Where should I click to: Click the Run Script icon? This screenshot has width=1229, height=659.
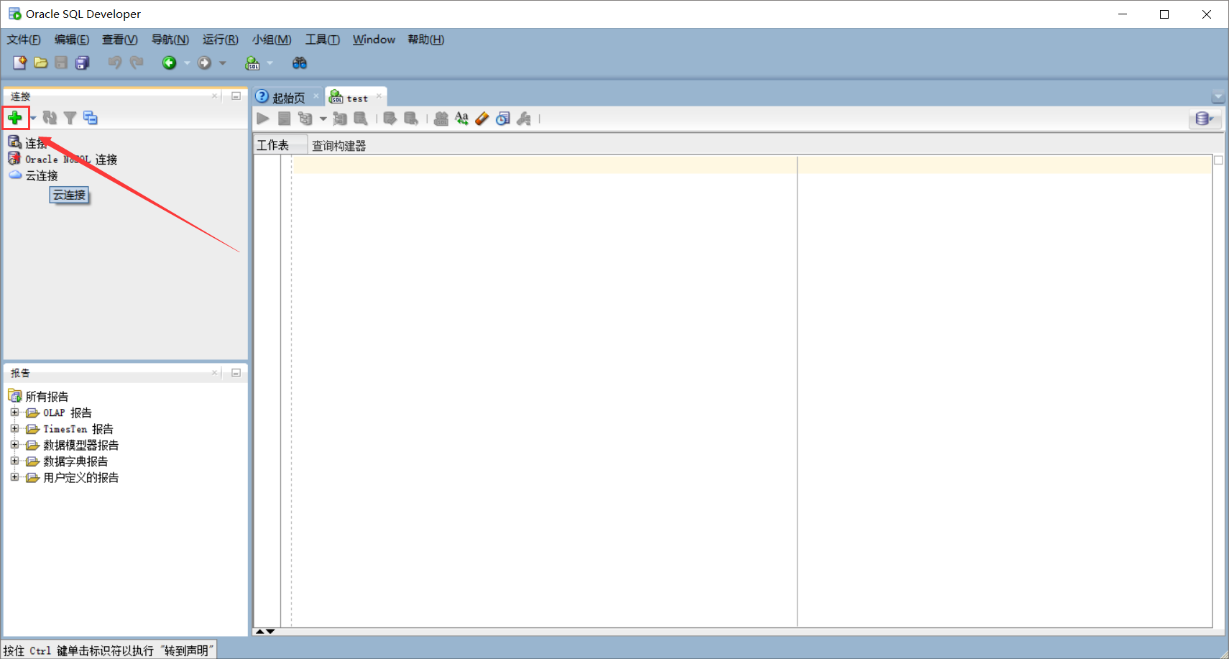point(285,119)
